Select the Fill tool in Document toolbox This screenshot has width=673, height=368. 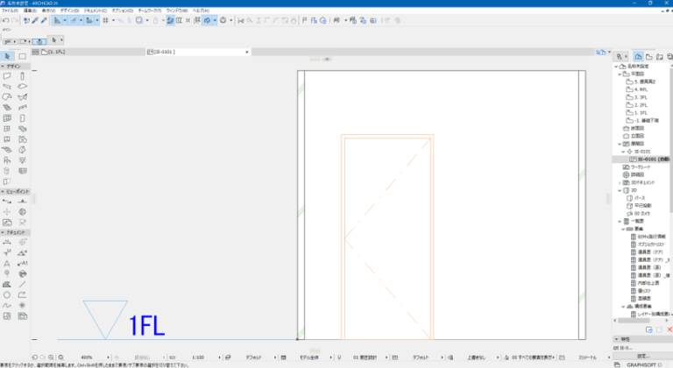(x=7, y=284)
